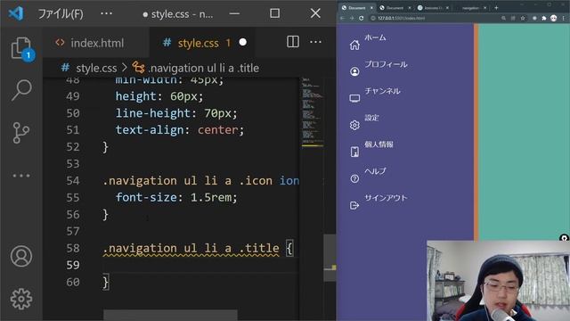Open the 個人情報 navigation link
Viewport: 570px width, 321px height.
[x=379, y=144]
